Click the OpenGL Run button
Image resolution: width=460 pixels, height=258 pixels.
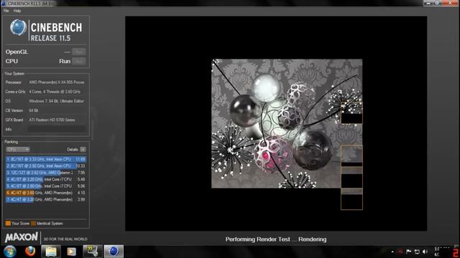79,52
